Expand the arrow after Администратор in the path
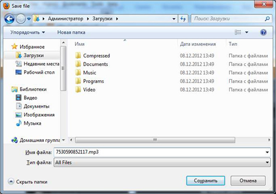Screen dimensions: 276x194 (88, 19)
